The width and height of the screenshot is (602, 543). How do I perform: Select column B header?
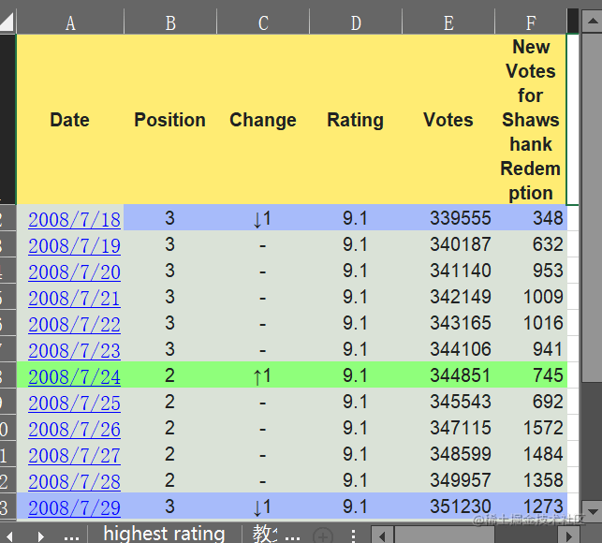click(x=170, y=23)
